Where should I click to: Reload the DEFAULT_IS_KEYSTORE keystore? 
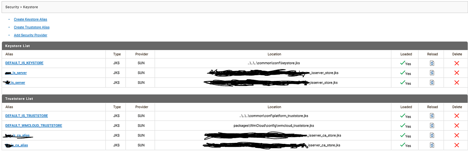[x=432, y=63]
